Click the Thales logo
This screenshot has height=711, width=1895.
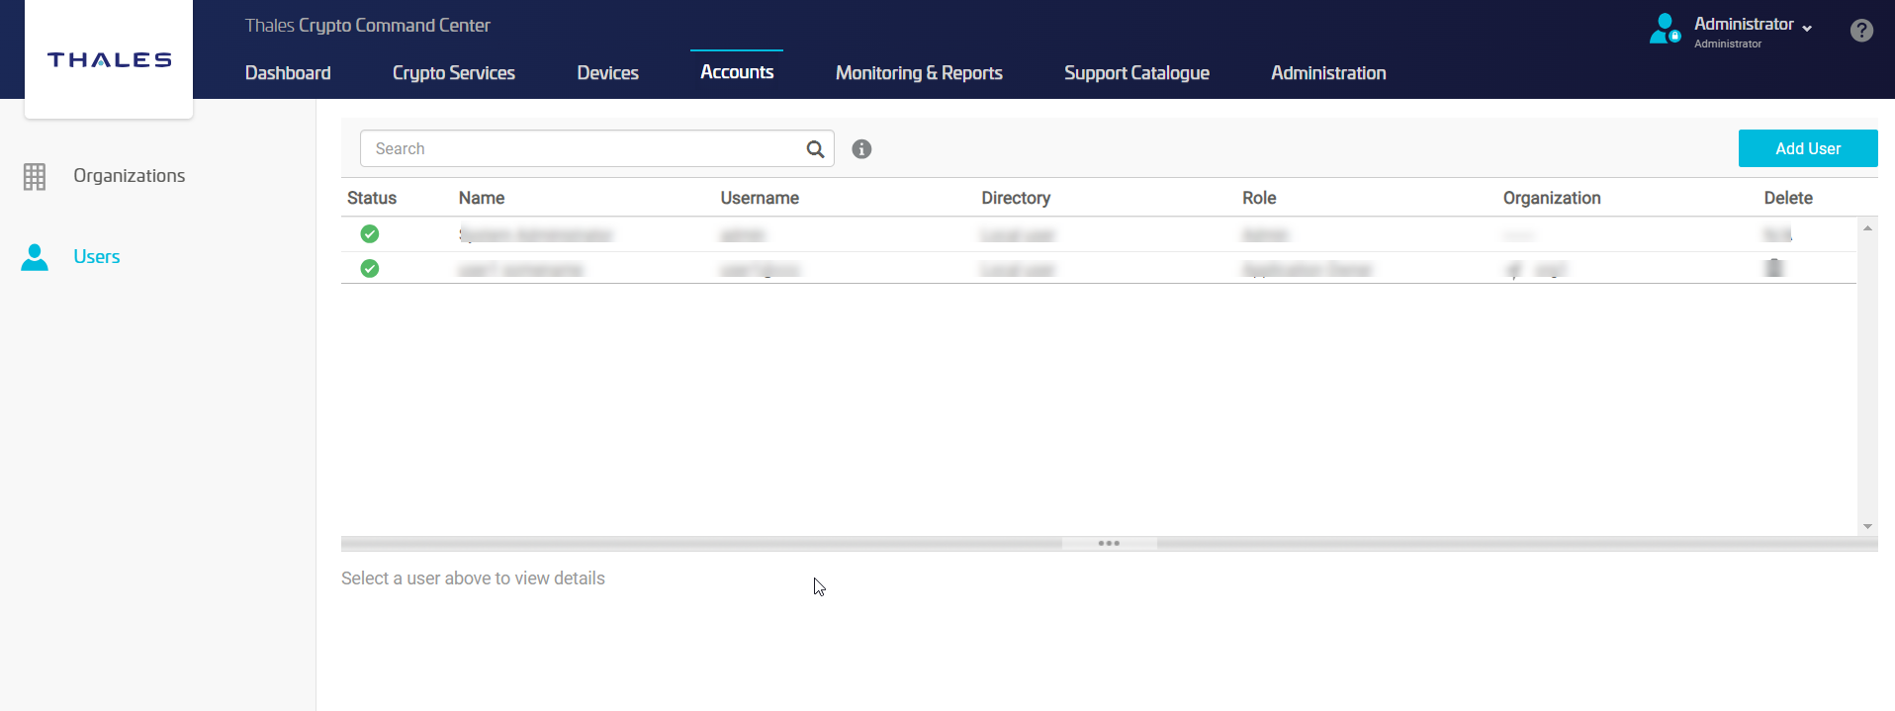coord(109,60)
